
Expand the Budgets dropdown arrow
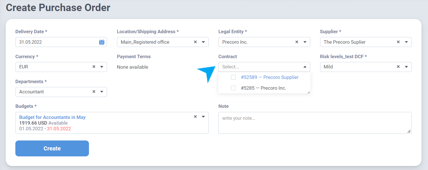pyautogui.click(x=203, y=117)
